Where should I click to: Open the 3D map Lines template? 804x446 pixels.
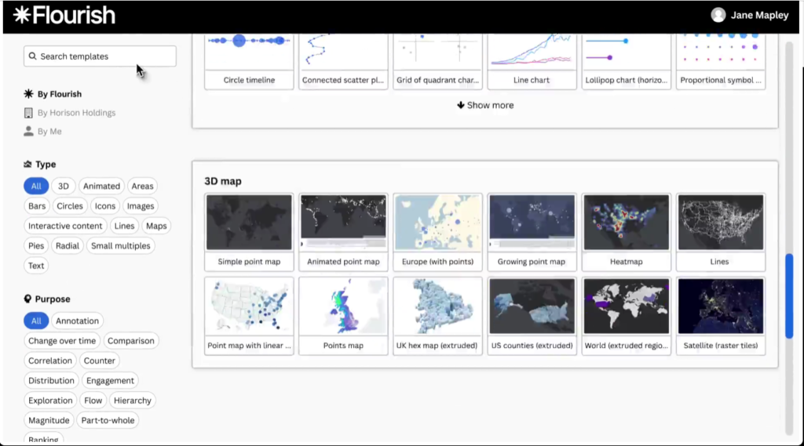coord(721,232)
